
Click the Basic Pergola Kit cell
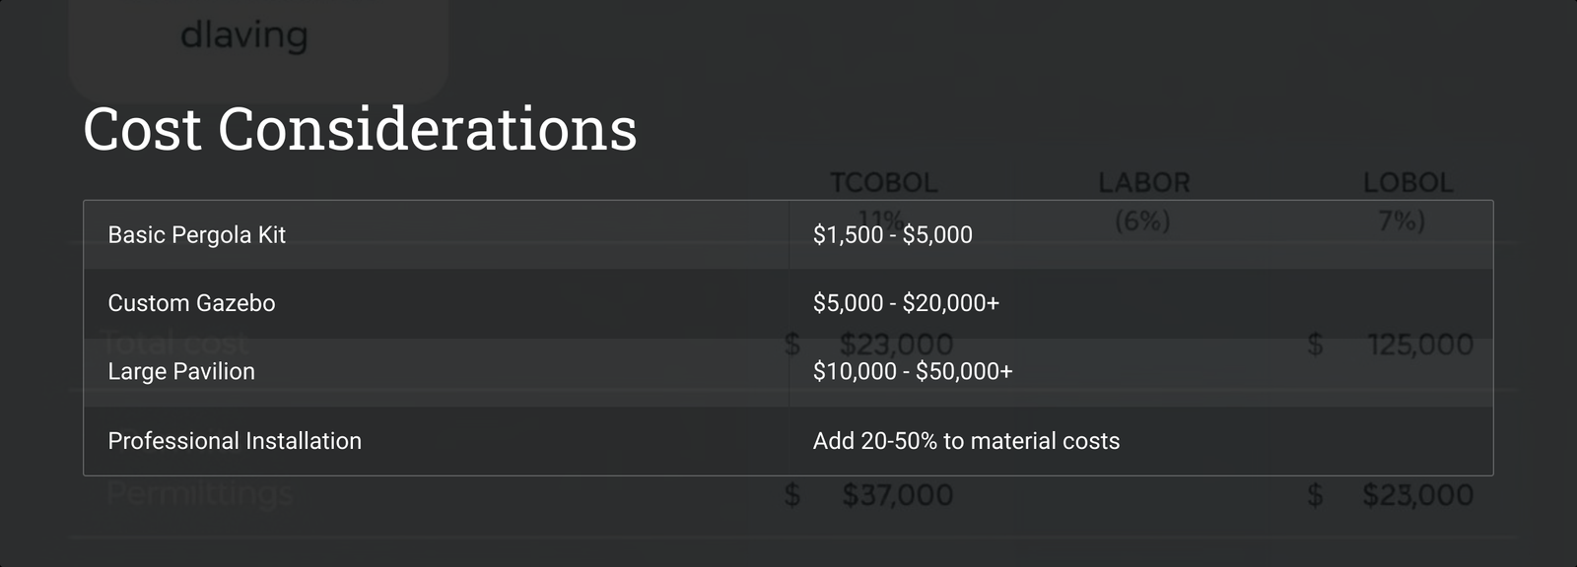436,235
